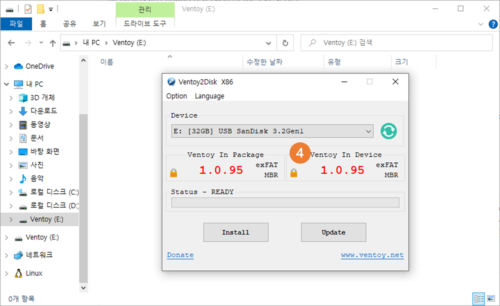Viewport: 500px width, 306px height.
Task: Expand the Linux tree node
Action: [x=6, y=274]
